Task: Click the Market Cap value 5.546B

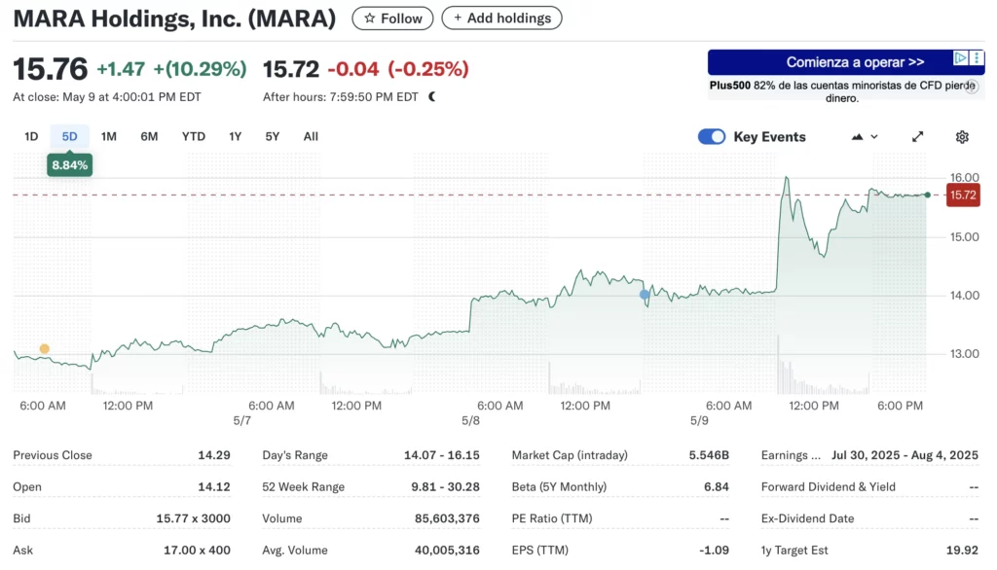Action: coord(709,455)
